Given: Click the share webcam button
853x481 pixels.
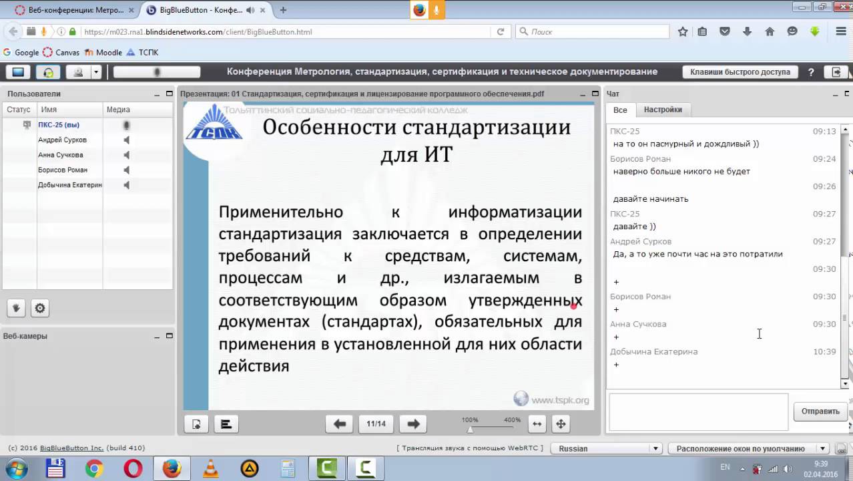Looking at the screenshot, I should click(x=79, y=72).
